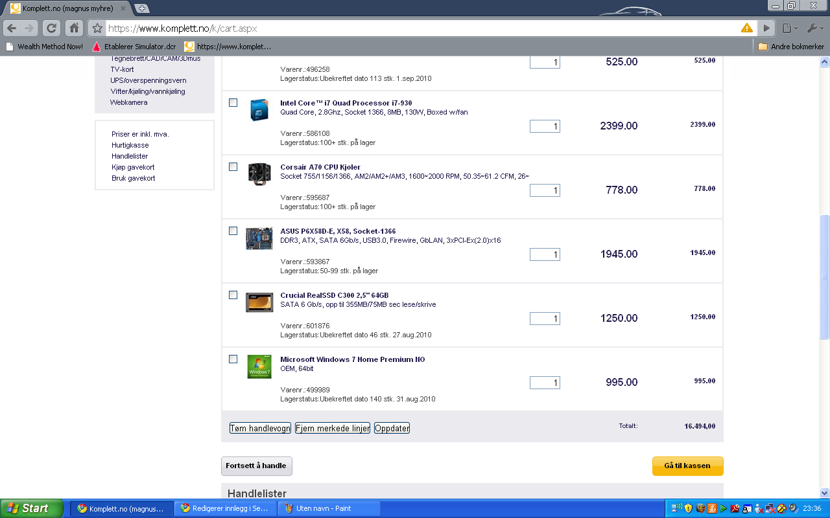Viewport: 830px width, 518px height.
Task: Open a new tab with the plus button
Action: tap(142, 8)
